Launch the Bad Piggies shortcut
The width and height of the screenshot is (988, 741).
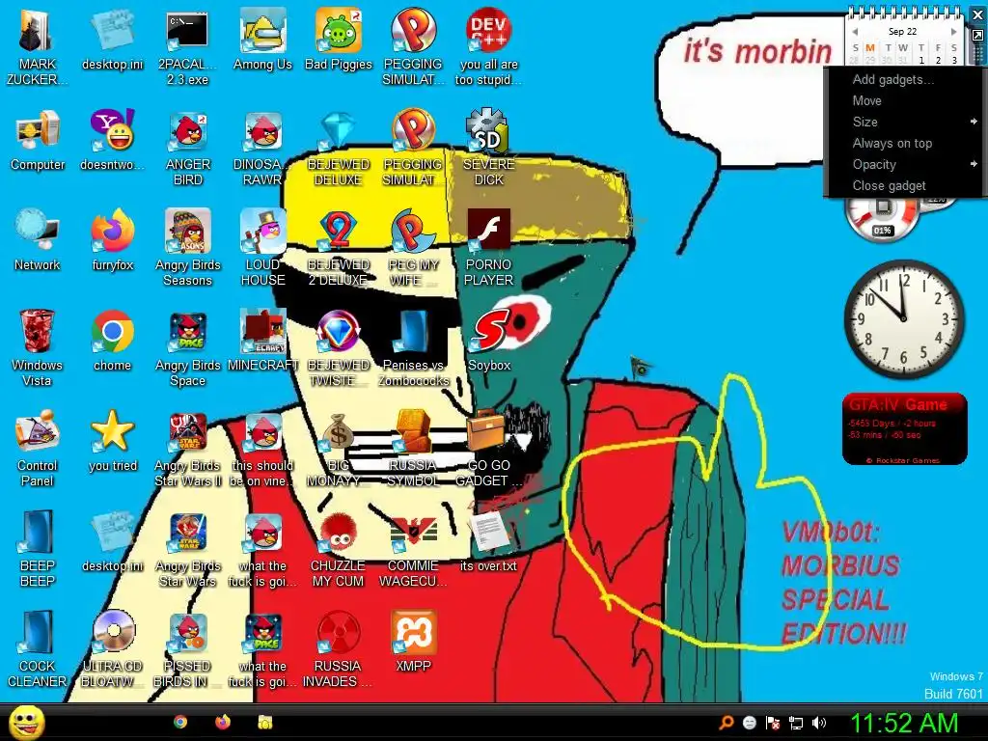339,39
